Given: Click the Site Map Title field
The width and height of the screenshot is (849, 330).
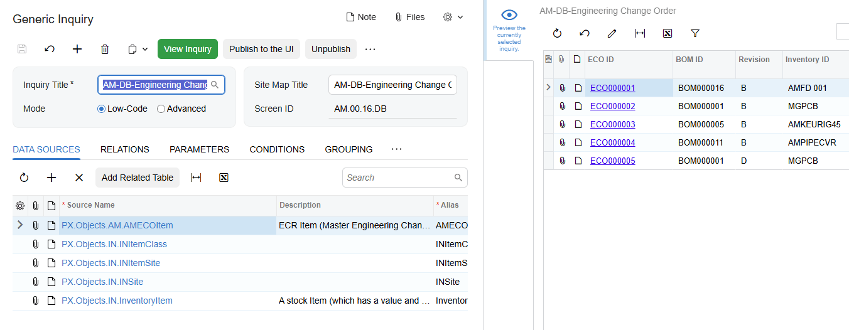Looking at the screenshot, I should [392, 85].
